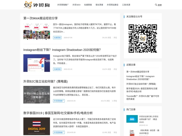This screenshot has width=182, height=136.
Task: Select 增长黑客 in the top menu
Action: pyautogui.click(x=99, y=5)
